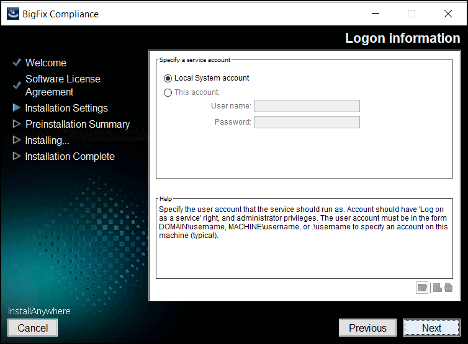This screenshot has height=344, width=468.
Task: Select the This account radio button
Action: point(168,93)
